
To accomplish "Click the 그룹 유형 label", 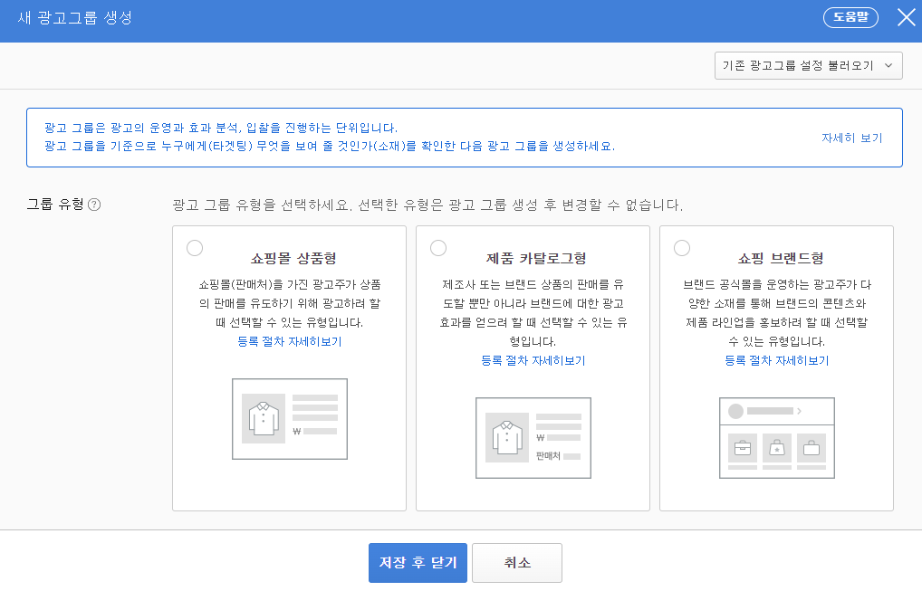I will point(55,205).
